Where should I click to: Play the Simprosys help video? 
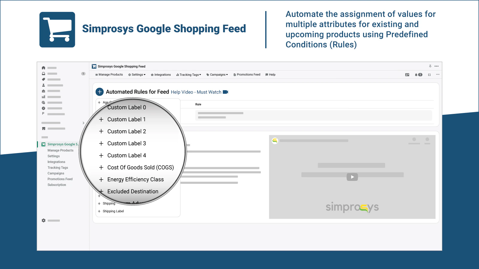(x=352, y=177)
